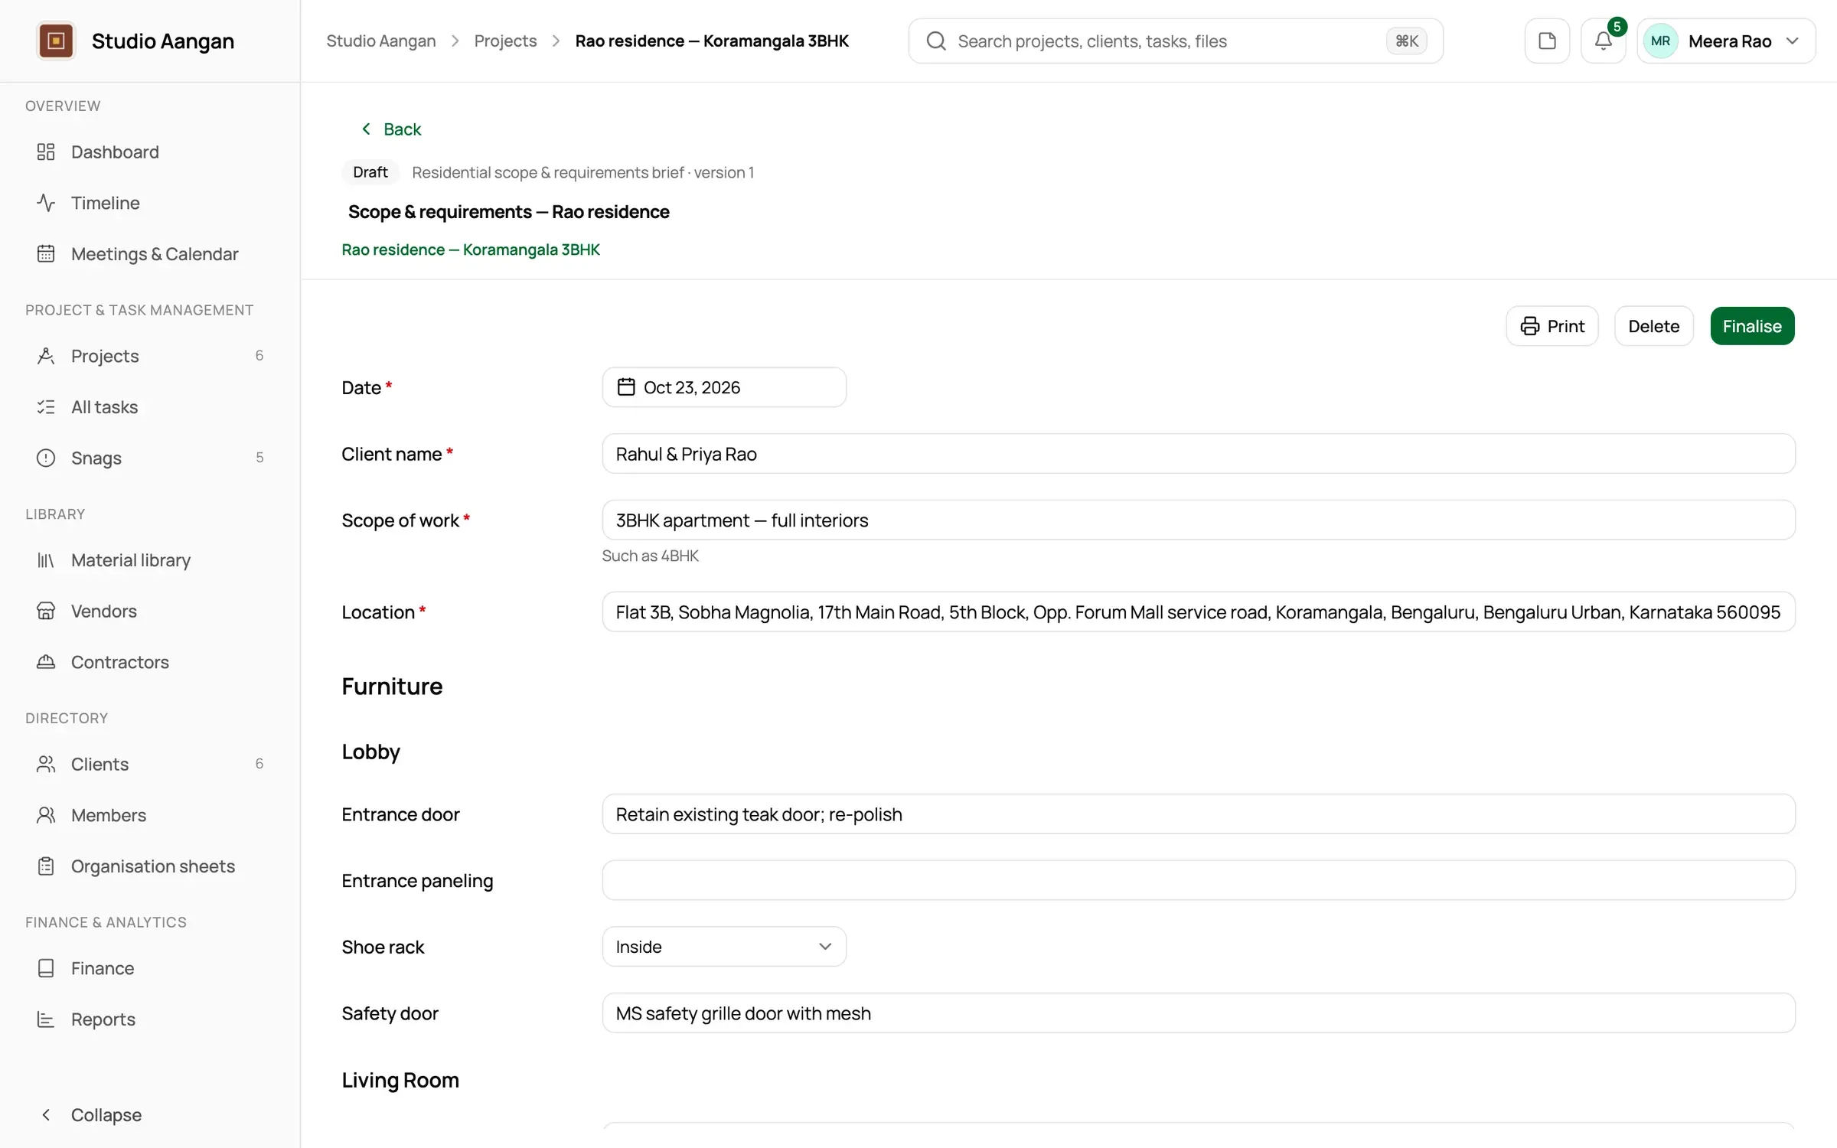The width and height of the screenshot is (1837, 1148).
Task: Open the Organisation sheets clipboard icon
Action: pyautogui.click(x=46, y=866)
